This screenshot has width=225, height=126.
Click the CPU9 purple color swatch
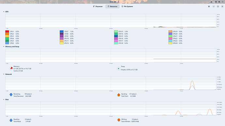coord(62,36)
